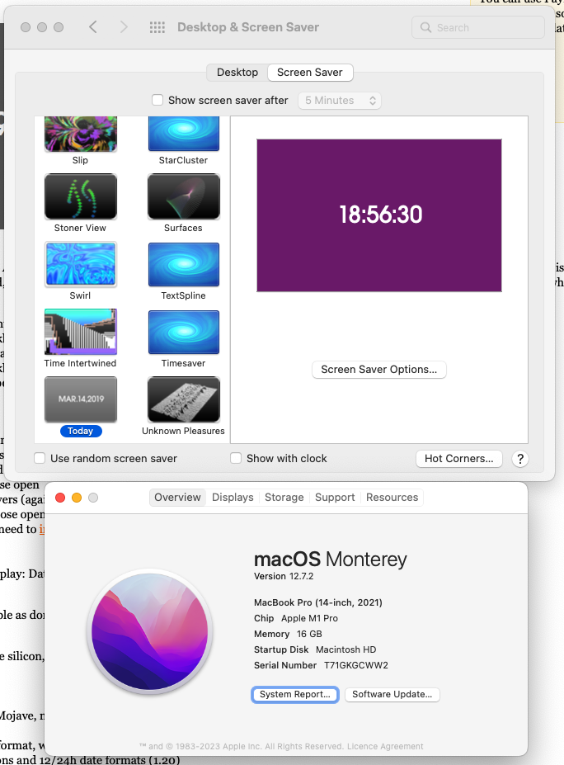Open the Storage tab
564x765 pixels.
(x=284, y=497)
